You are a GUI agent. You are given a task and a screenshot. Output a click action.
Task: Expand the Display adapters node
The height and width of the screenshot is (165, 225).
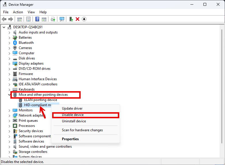point(9,63)
